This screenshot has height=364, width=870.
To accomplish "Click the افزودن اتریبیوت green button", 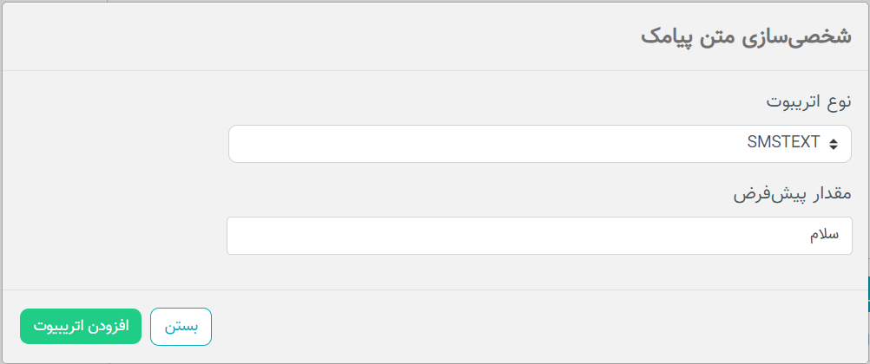I will click(81, 327).
